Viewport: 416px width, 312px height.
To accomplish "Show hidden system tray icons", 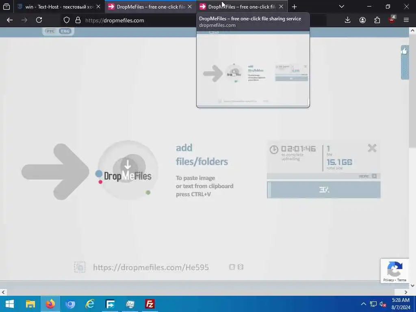I will (x=364, y=304).
